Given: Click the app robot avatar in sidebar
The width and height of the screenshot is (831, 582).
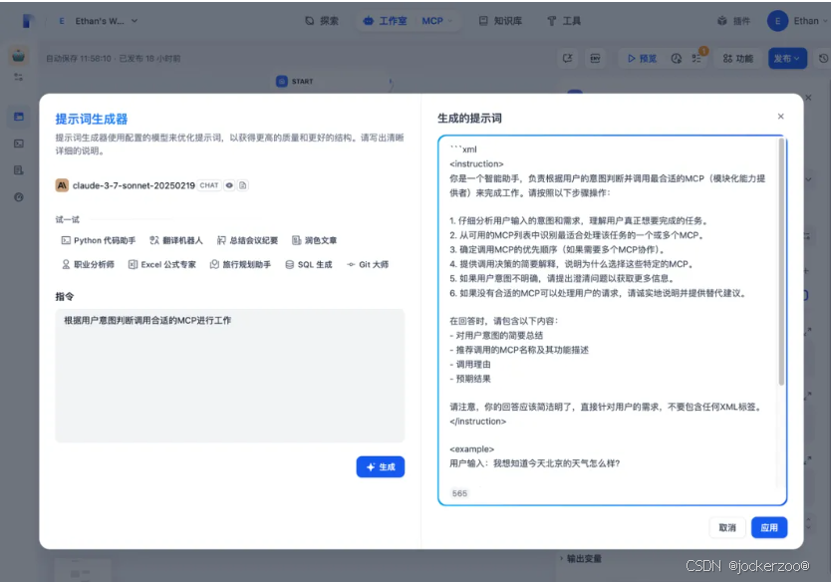Looking at the screenshot, I should point(19,56).
